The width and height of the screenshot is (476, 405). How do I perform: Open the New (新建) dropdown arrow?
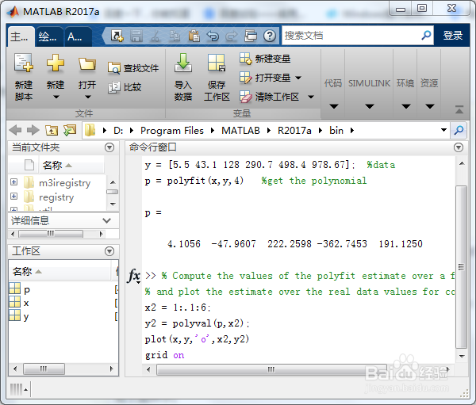[56, 97]
